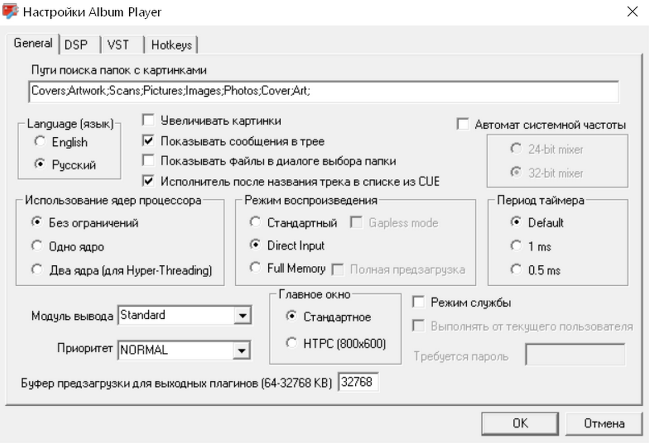Open the VST tab
The image size is (649, 443).
tap(121, 45)
